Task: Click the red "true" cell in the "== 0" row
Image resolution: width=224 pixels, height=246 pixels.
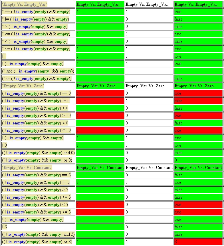Action: click(x=198, y=93)
